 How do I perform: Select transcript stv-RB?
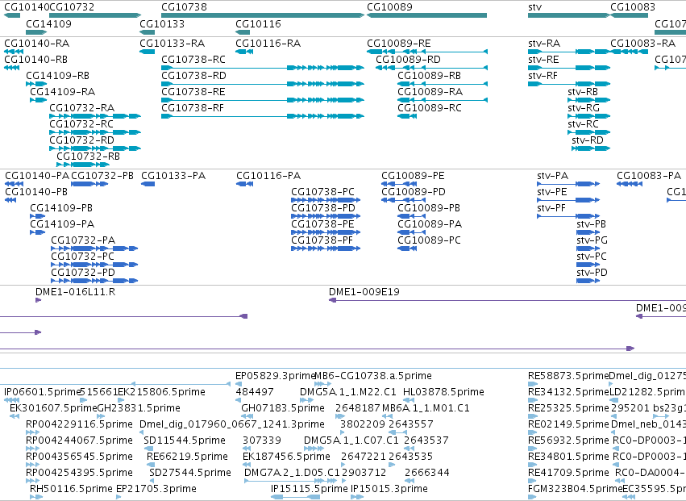pos(583,92)
